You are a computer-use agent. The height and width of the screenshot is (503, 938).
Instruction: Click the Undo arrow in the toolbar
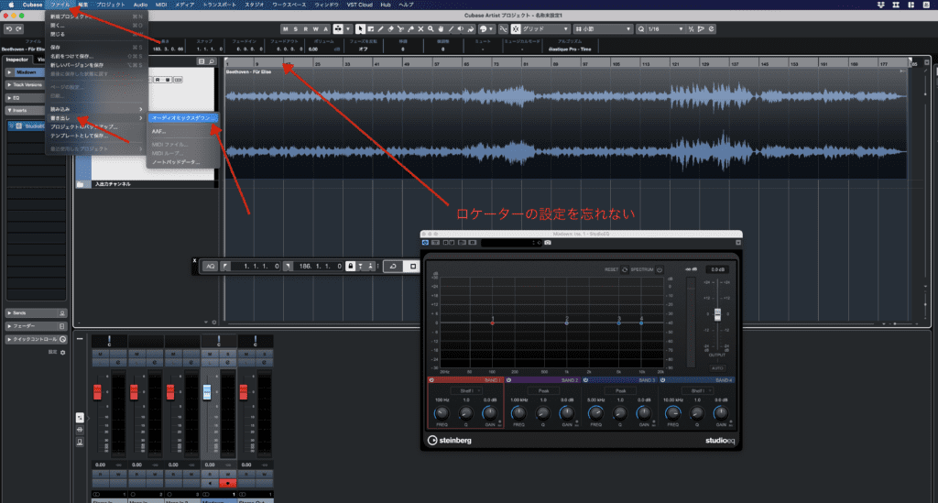pos(9,28)
